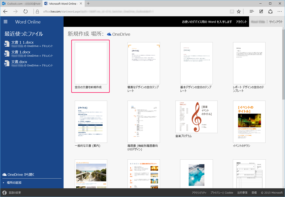
Task: Click the browser Forward arrow
Action: click(15, 11)
